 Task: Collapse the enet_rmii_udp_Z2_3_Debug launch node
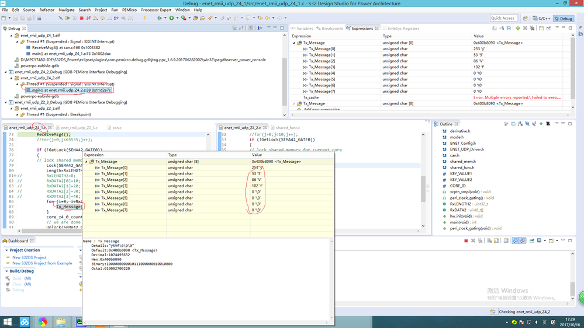[x=6, y=102]
